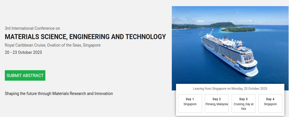Image resolution: width=289 pixels, height=117 pixels.
Task: Click the Submit Abstract button
Action: click(x=25, y=75)
